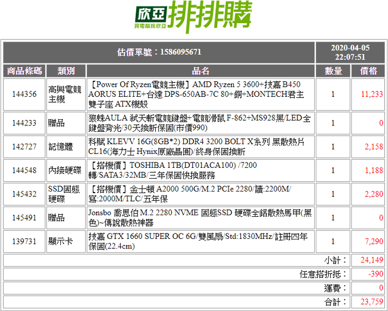Select barcode 139731
The width and height of the screenshot is (388, 311).
(24, 242)
